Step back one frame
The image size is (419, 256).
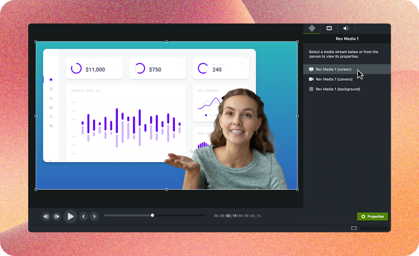tap(46, 216)
